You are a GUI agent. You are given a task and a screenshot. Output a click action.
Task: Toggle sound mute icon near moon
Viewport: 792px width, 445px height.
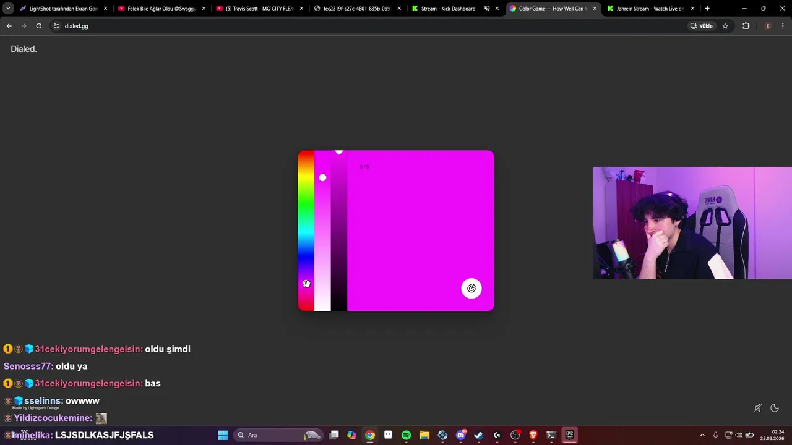tap(757, 408)
